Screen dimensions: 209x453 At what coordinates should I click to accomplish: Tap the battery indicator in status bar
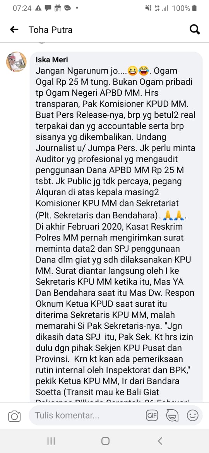[x=194, y=9]
